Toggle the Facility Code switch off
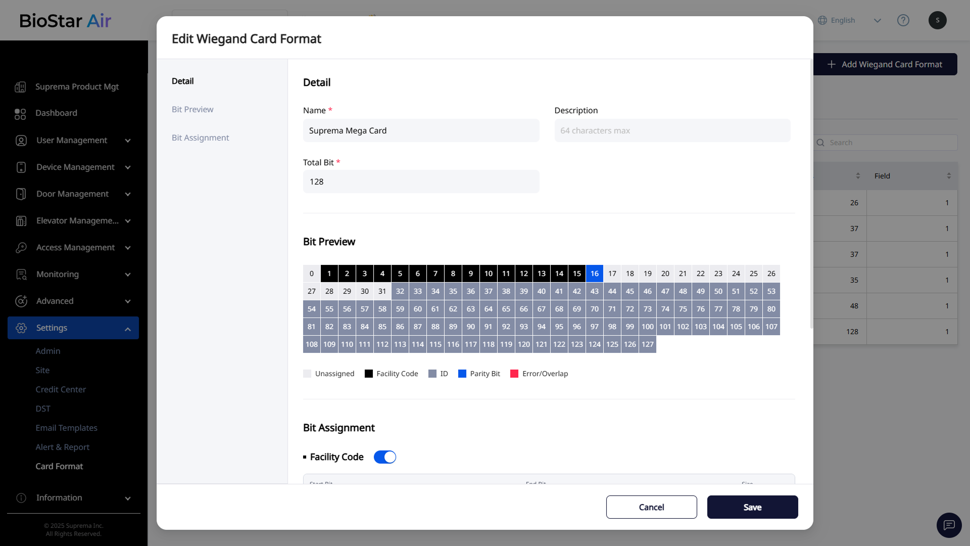Screen dimensions: 970x546 (x=385, y=457)
